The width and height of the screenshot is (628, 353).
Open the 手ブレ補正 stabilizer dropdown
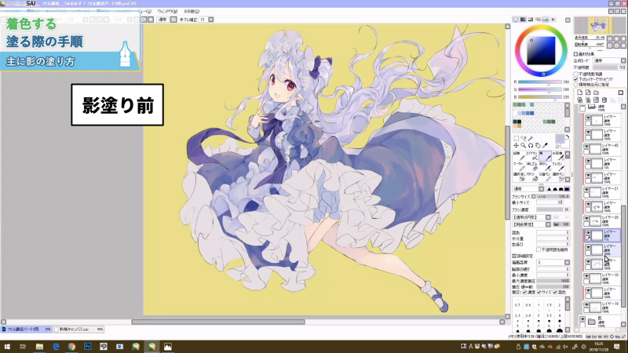tap(210, 19)
